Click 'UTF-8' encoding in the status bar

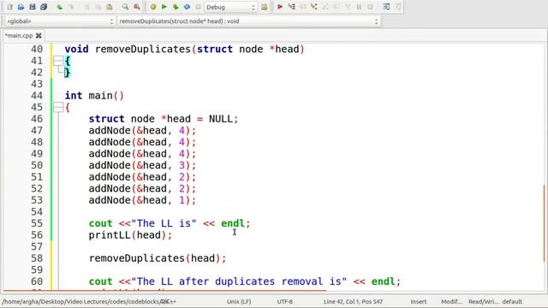[285, 301]
